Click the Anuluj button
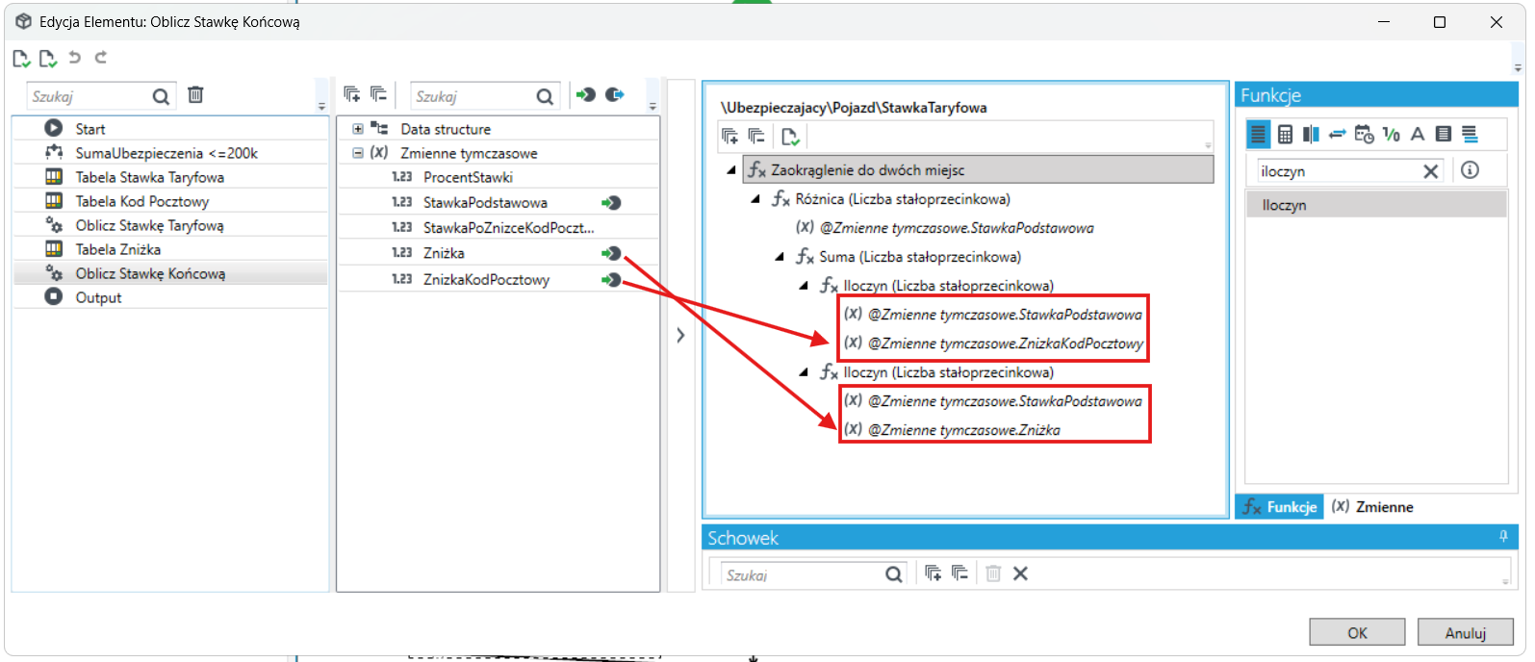This screenshot has width=1535, height=662. (1465, 632)
